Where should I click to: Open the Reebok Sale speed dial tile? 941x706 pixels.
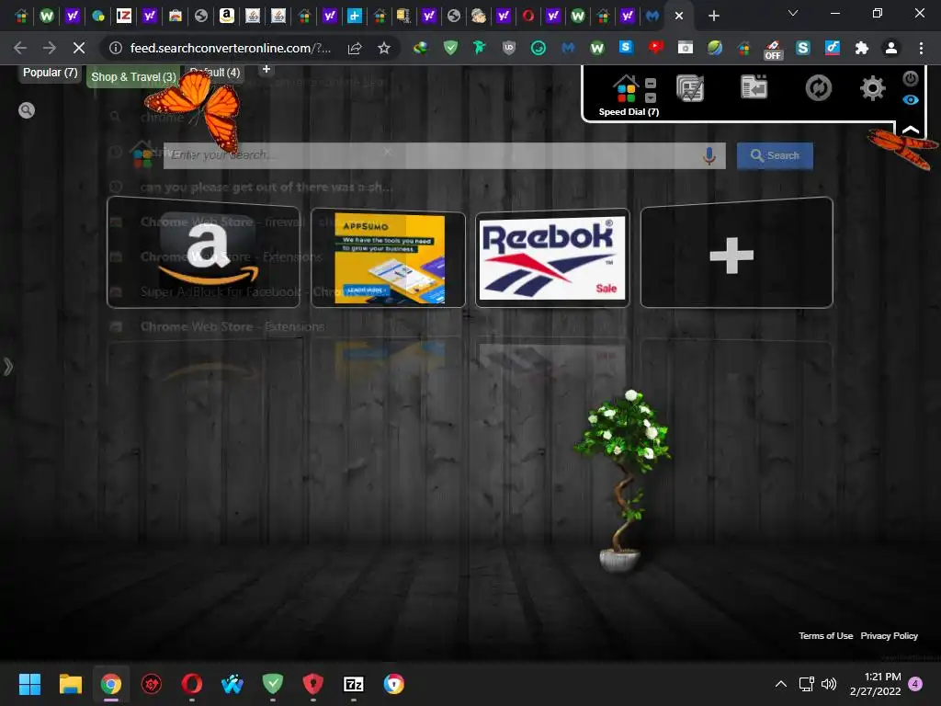pos(552,258)
